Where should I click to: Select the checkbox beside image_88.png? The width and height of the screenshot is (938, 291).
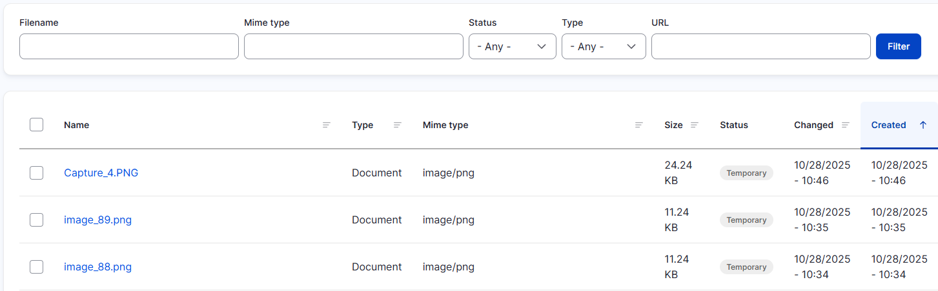pyautogui.click(x=36, y=267)
